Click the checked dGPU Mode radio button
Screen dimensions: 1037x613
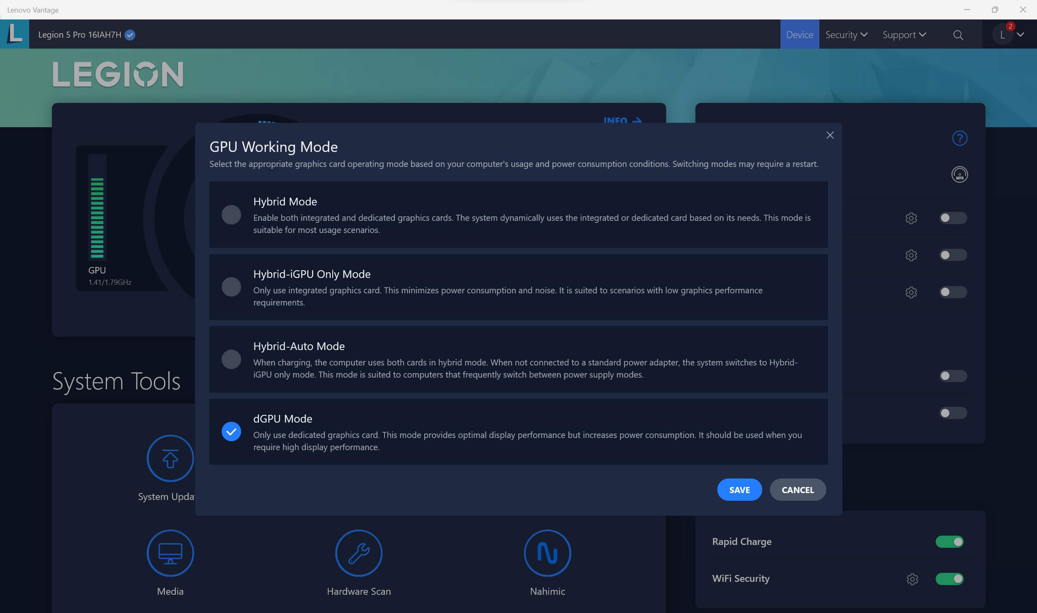(231, 431)
